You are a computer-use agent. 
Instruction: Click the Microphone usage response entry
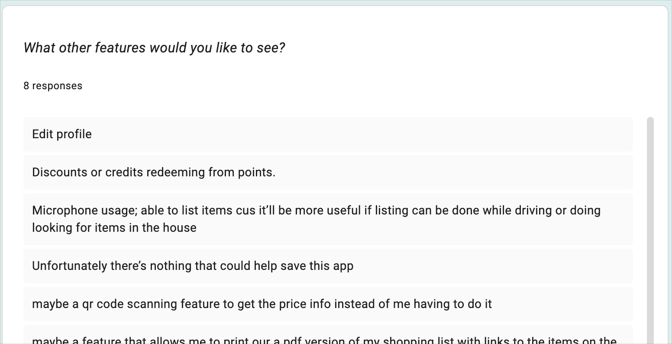328,219
